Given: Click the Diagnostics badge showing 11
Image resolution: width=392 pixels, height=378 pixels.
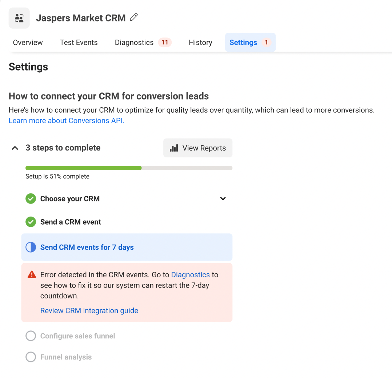Looking at the screenshot, I should pos(165,42).
